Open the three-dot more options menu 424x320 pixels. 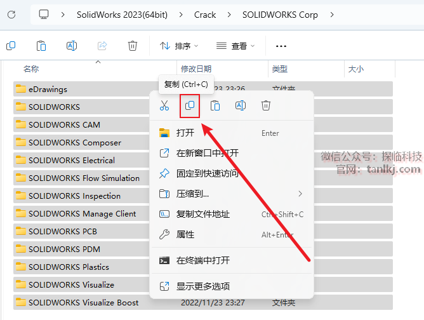[281, 46]
